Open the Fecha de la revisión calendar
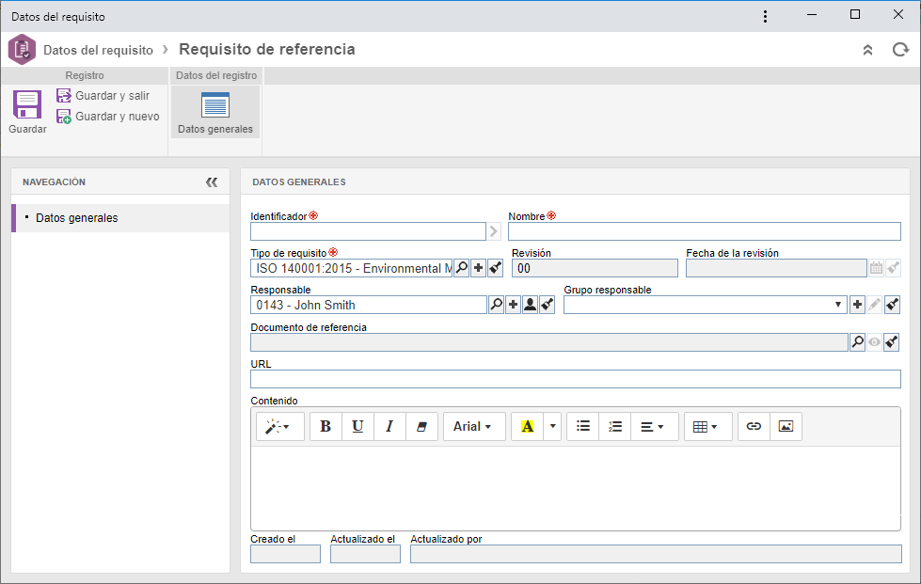Screen dimensions: 921x584 click(876, 268)
